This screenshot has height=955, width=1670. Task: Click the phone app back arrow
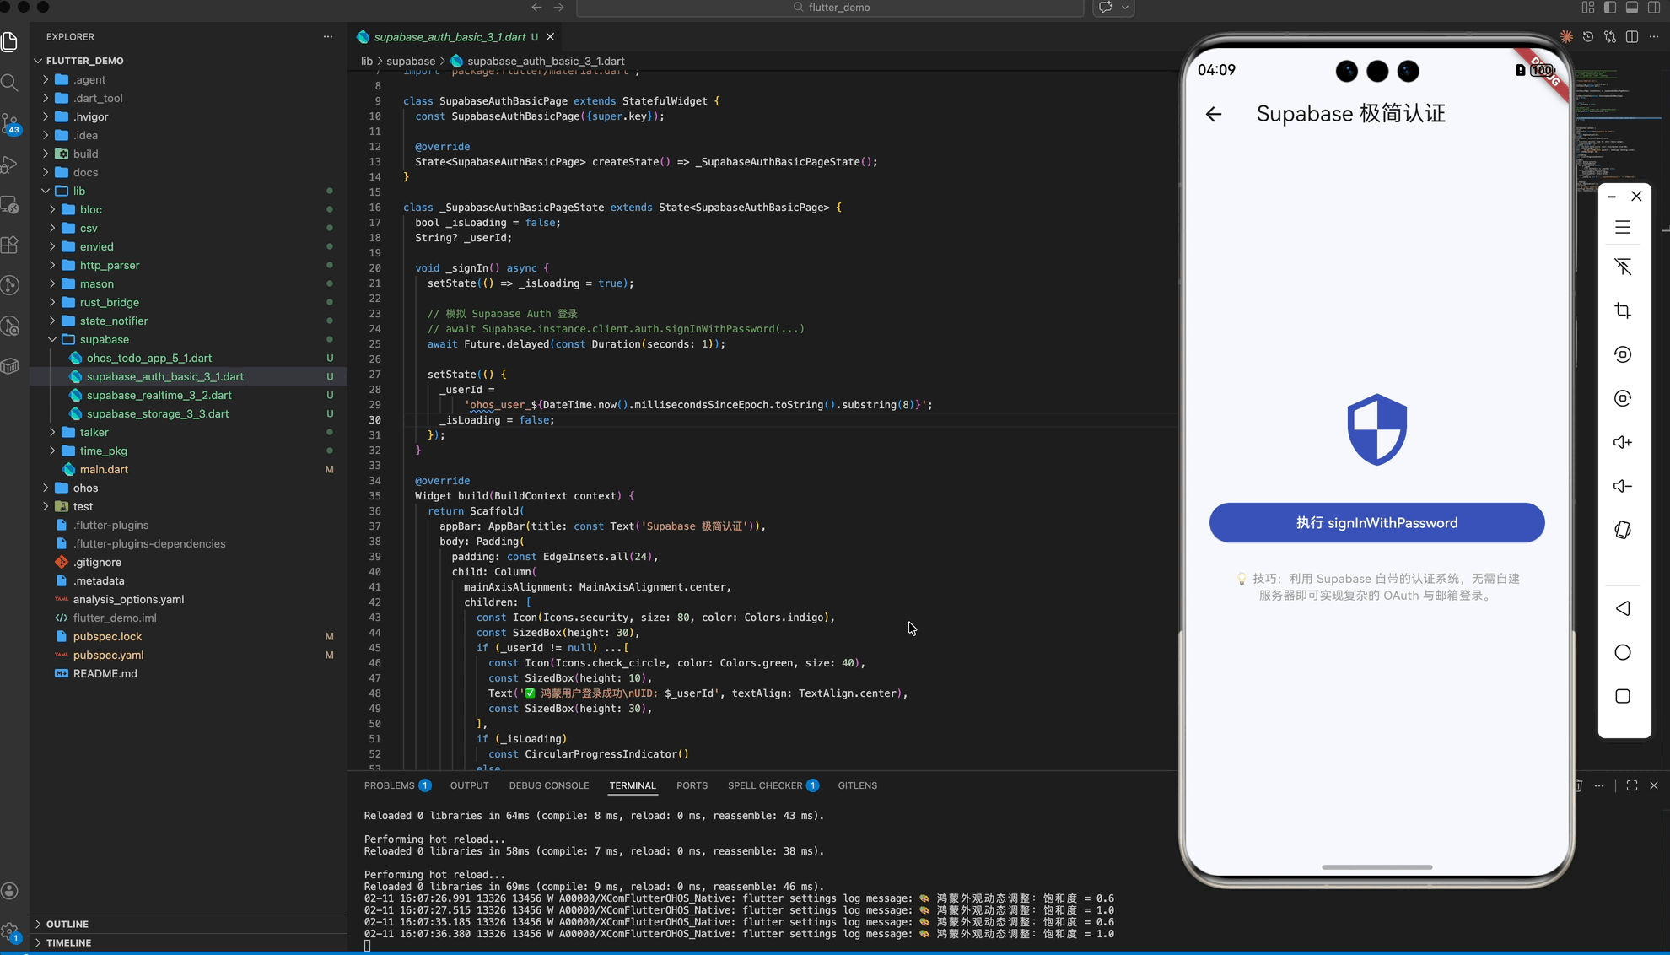click(x=1213, y=114)
